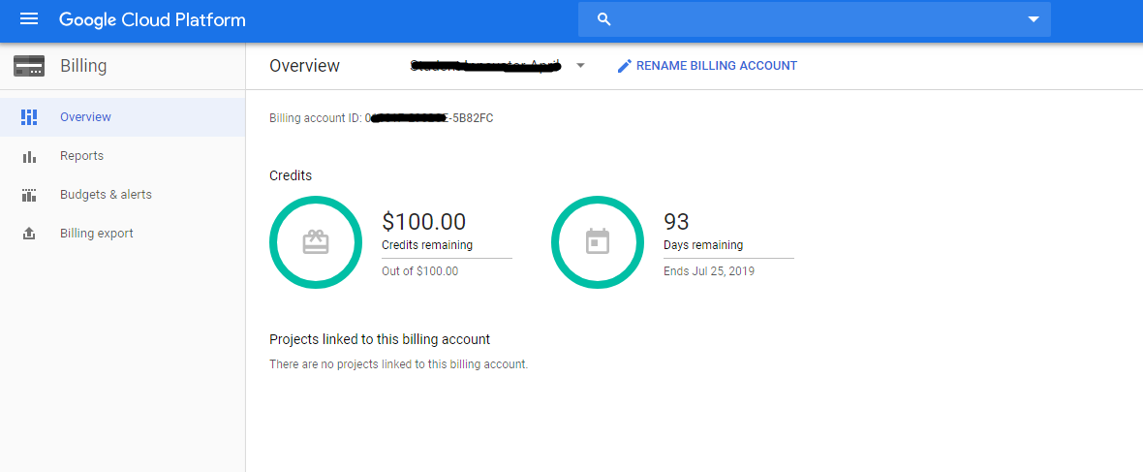Click the Google Cloud Platform logo text
This screenshot has width=1143, height=472.
[152, 19]
